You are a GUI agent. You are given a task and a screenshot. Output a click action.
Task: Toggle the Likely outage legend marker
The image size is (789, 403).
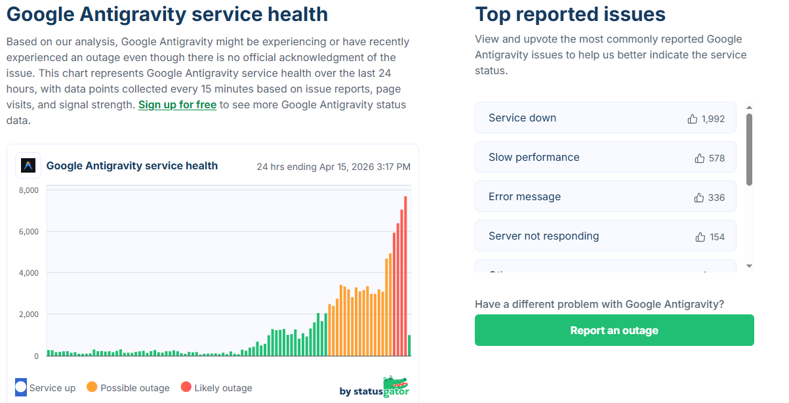(186, 387)
